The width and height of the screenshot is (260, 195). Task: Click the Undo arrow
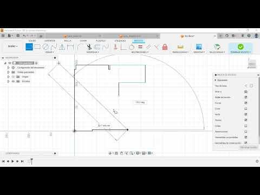24,36
